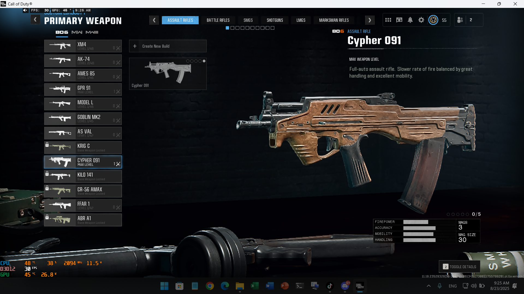Select the MWII game filter
Image resolution: width=524 pixels, height=294 pixels.
pyautogui.click(x=77, y=32)
